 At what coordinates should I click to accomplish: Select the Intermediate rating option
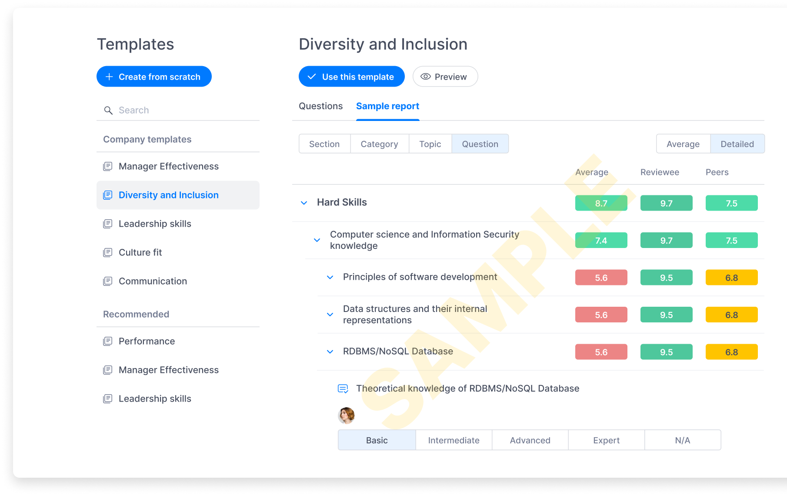[x=453, y=440]
